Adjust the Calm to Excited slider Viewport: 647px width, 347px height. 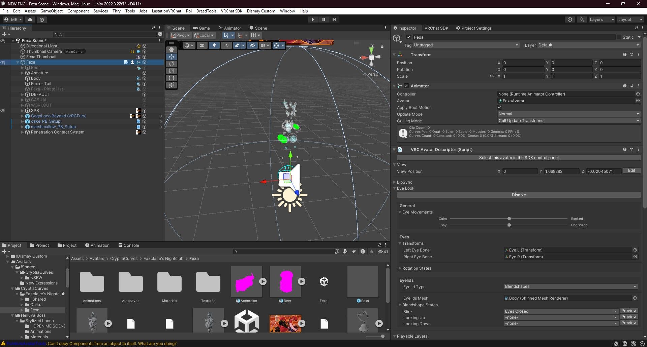509,219
